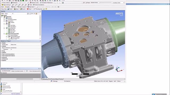Viewport: 170px width, 95px height.
Task: Click the Outline filter text field
Action: (20, 14)
